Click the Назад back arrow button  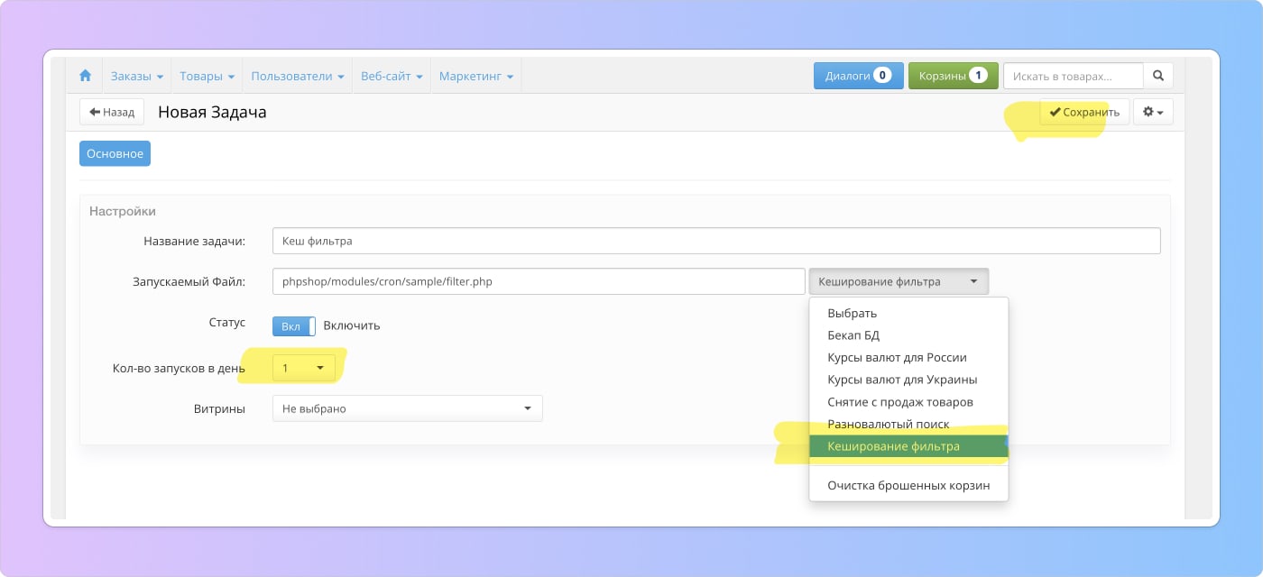pos(112,113)
